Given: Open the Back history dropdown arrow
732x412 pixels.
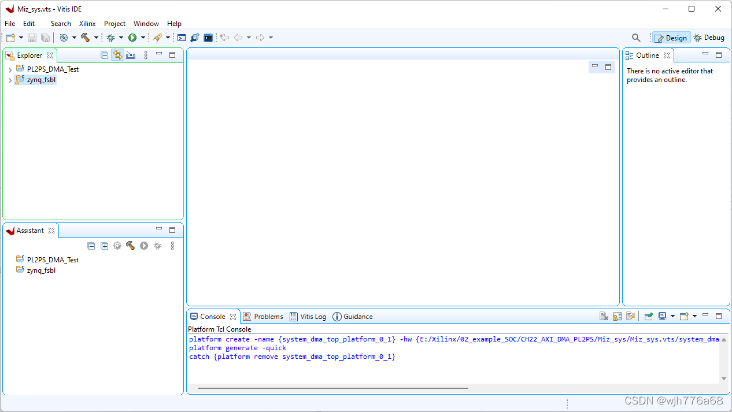Looking at the screenshot, I should (249, 38).
